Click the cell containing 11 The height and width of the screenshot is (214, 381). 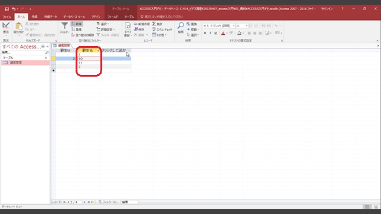(89, 62)
